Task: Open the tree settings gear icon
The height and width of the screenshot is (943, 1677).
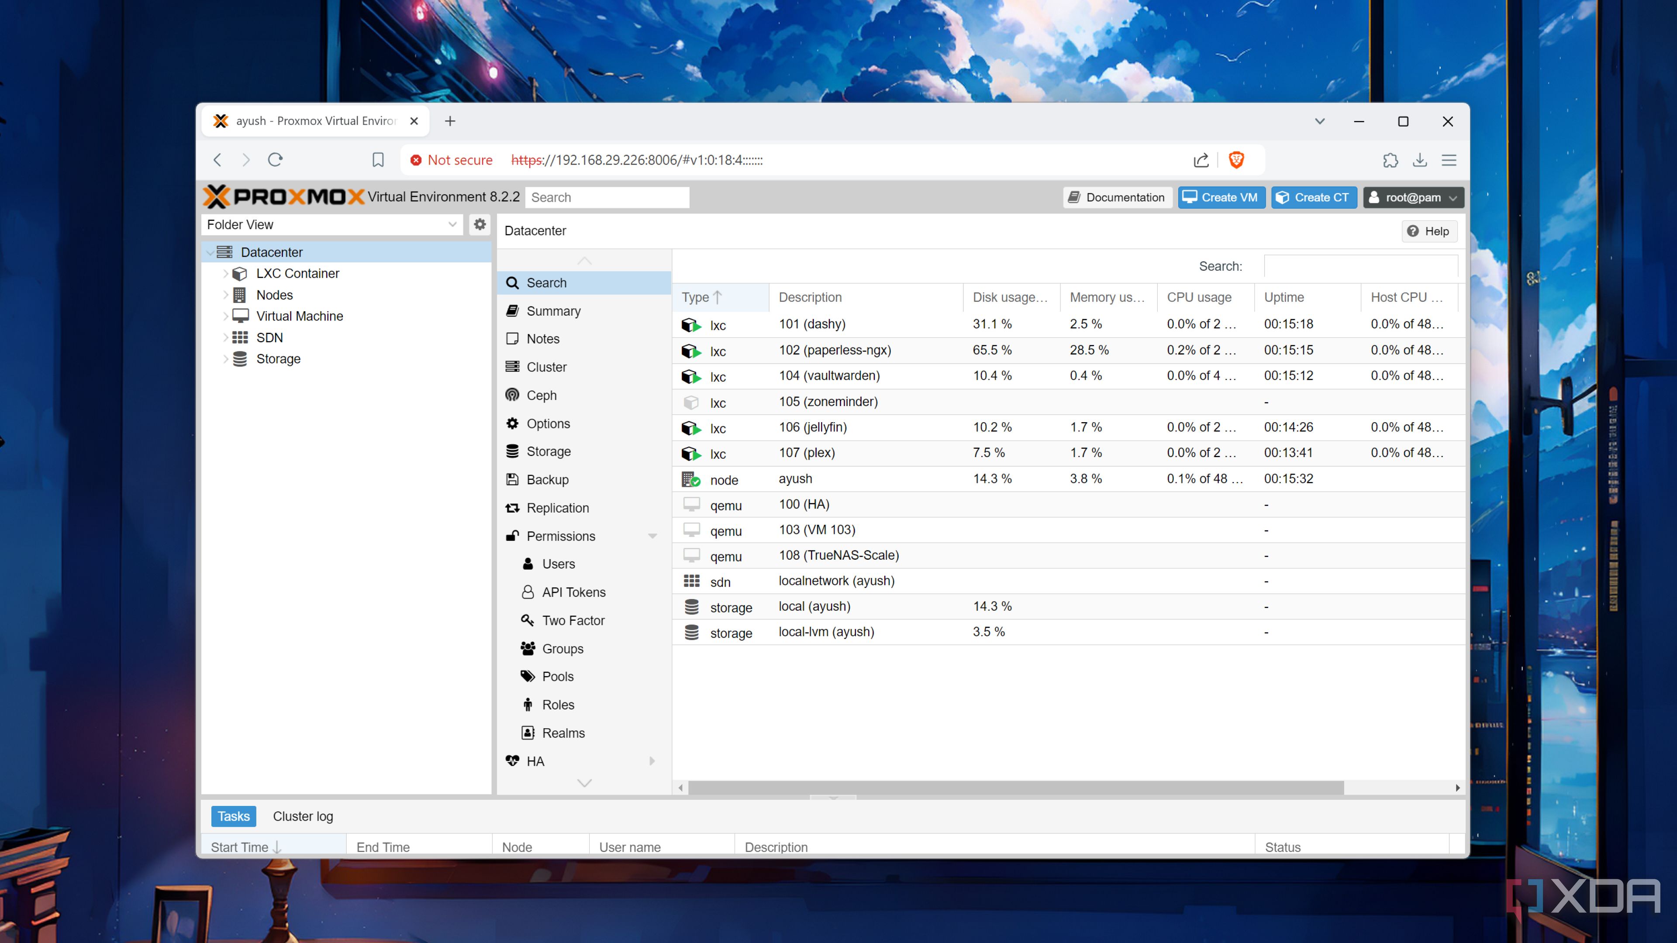Action: (x=480, y=224)
